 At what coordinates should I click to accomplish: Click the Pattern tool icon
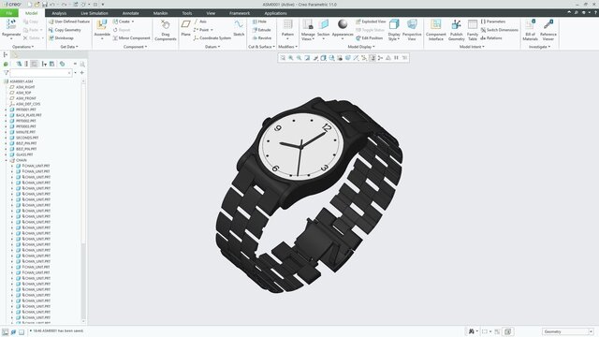pos(287,24)
